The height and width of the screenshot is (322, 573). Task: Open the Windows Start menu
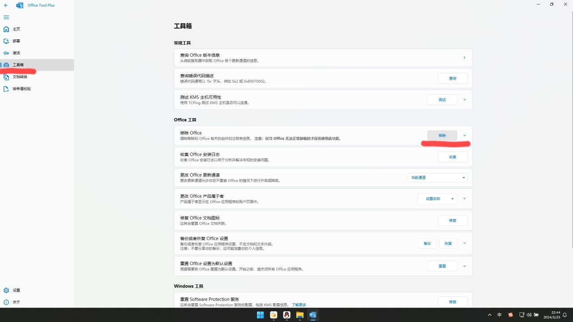coord(260,315)
